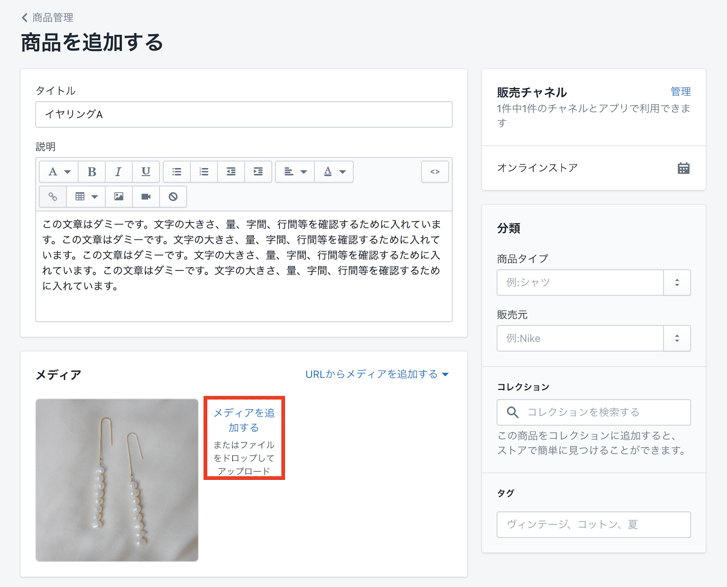Open font style dropdown in editor
The height and width of the screenshot is (587, 727).
(x=59, y=172)
